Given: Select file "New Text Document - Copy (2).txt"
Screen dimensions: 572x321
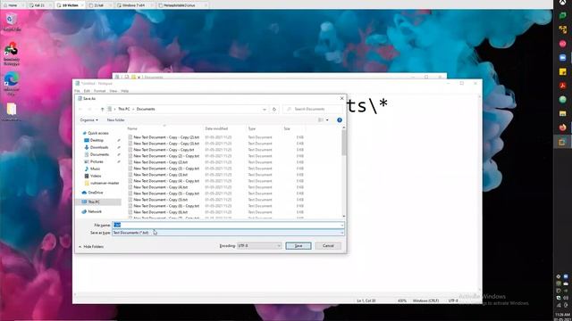Looking at the screenshot, I should tap(161, 162).
